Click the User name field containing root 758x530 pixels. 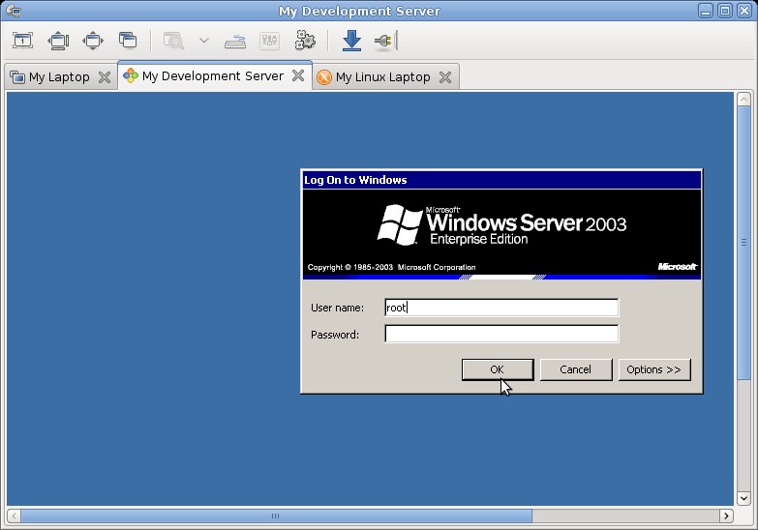pyautogui.click(x=500, y=308)
